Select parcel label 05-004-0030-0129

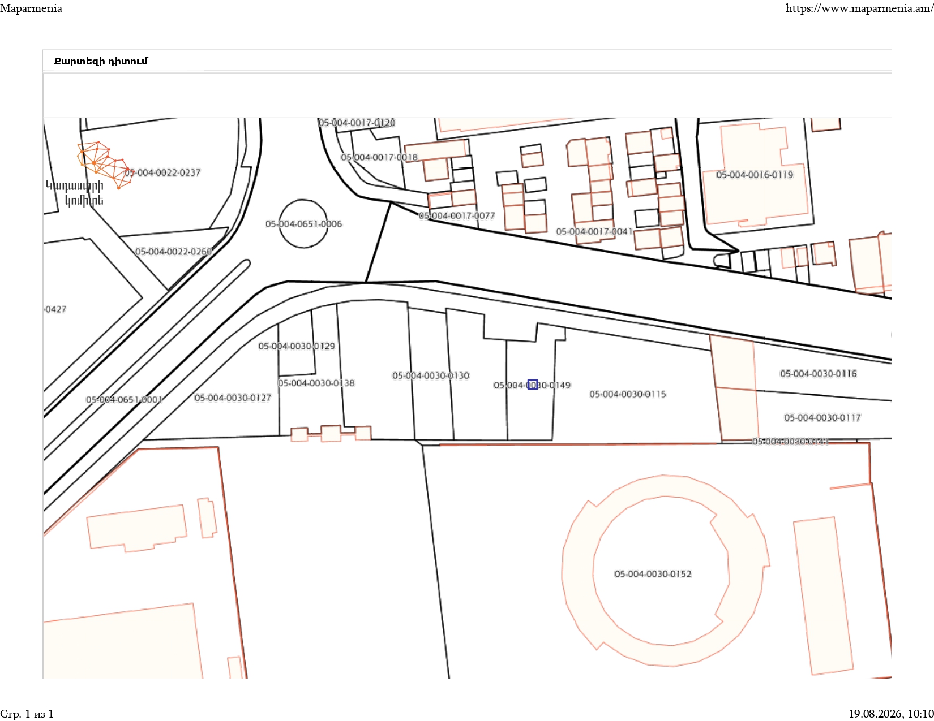[297, 346]
